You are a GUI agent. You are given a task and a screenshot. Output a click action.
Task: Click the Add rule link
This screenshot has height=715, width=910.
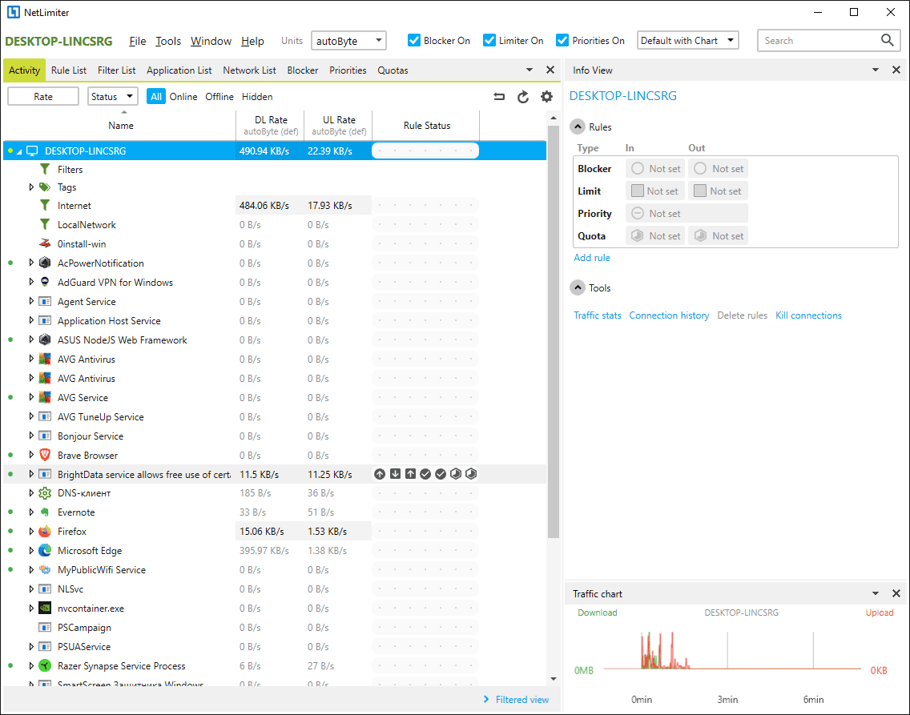click(x=592, y=258)
